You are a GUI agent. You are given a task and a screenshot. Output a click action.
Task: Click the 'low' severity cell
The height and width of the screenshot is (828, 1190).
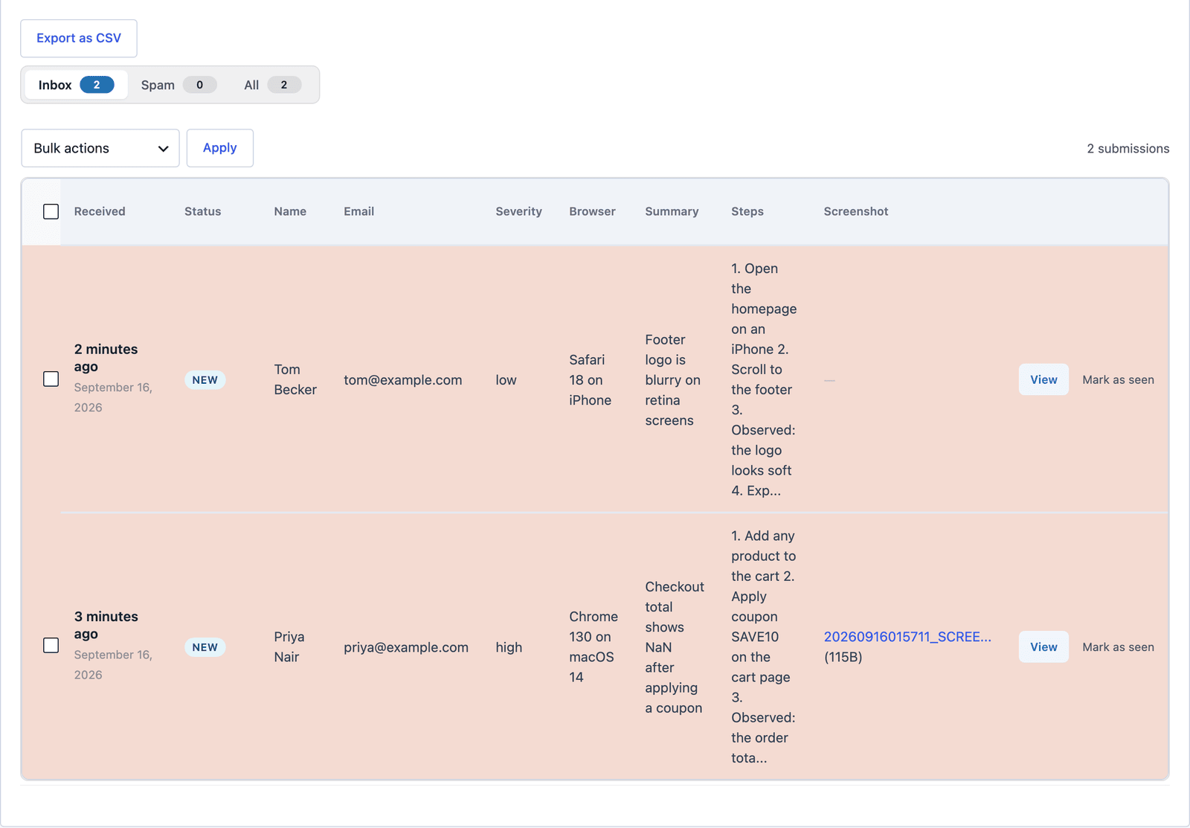pos(506,379)
